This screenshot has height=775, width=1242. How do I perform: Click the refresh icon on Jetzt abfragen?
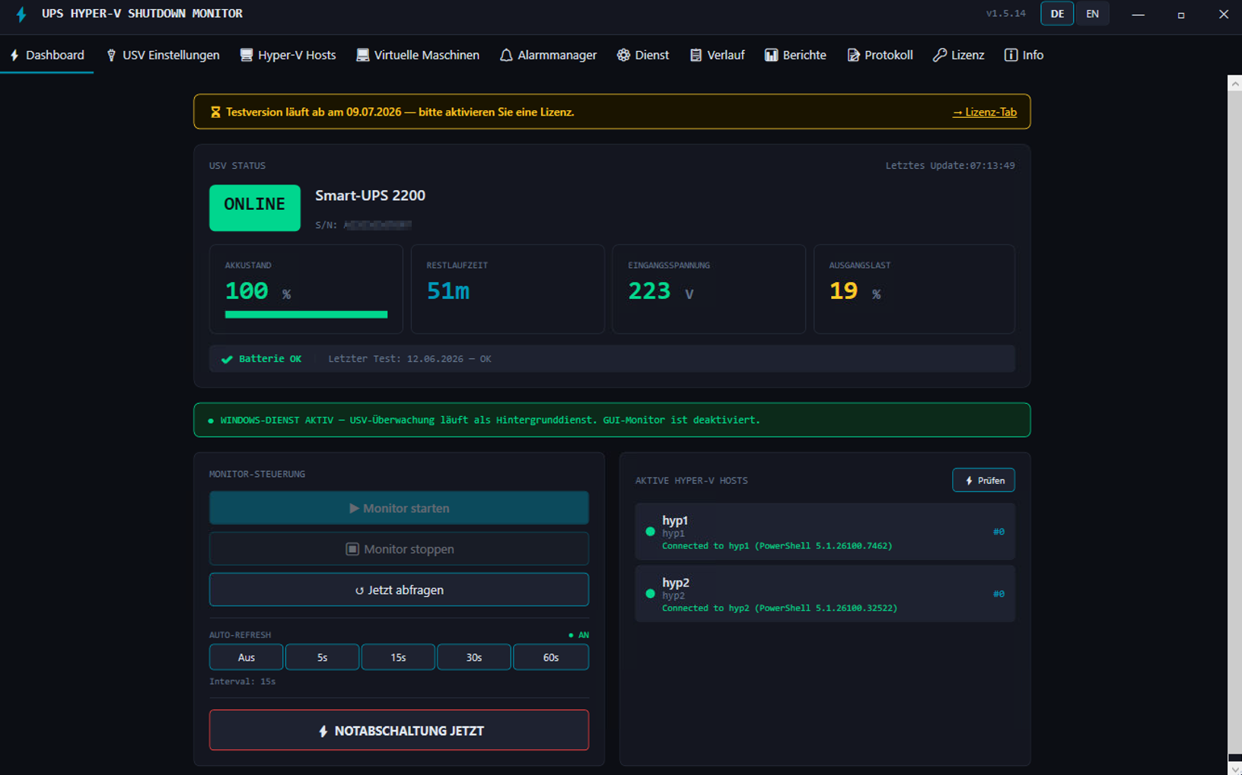(359, 590)
